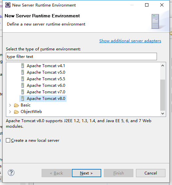Click the disabled Finish button
Image resolution: width=172 pixels, height=185 pixels.
119,173
